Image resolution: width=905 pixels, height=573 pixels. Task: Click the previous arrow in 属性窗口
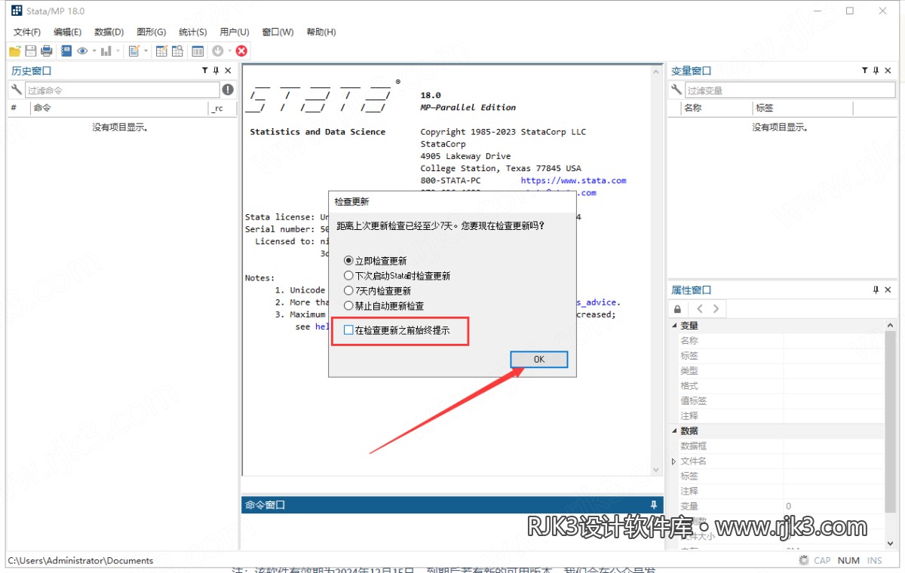[x=700, y=308]
